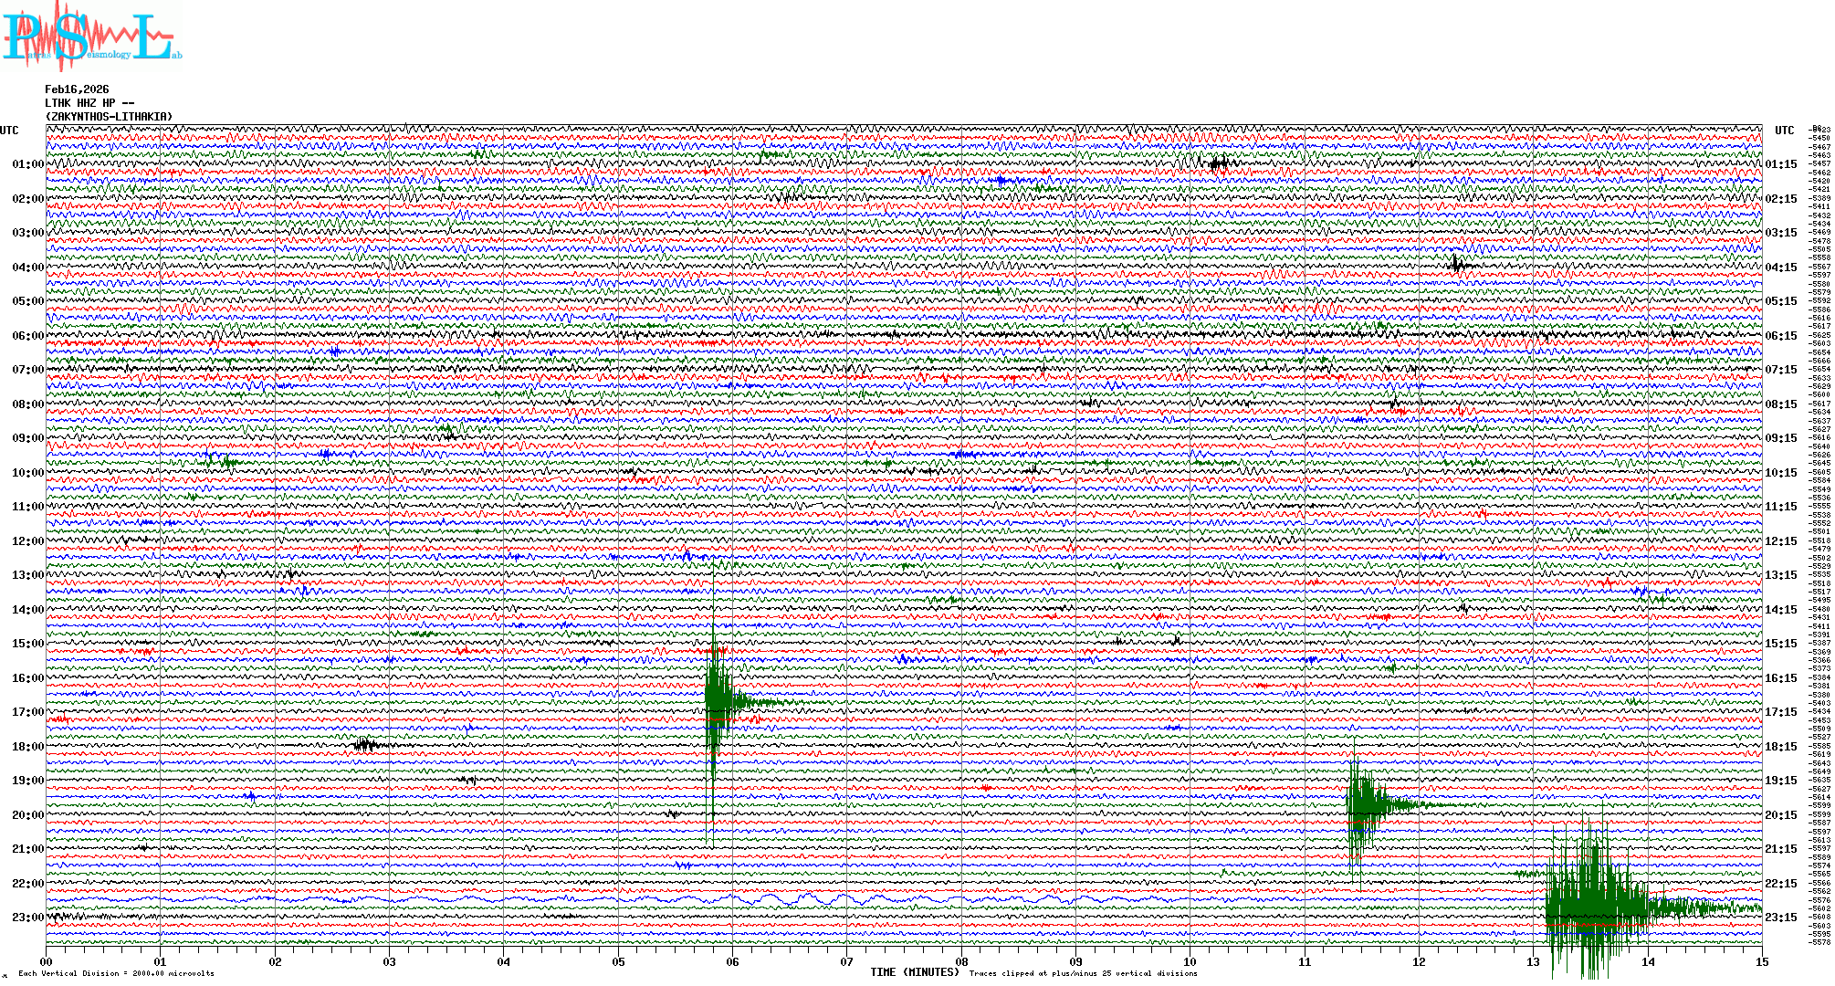This screenshot has height=986, width=1835.
Task: Click green seismic event near minute 11.5
Action: pos(1365,804)
